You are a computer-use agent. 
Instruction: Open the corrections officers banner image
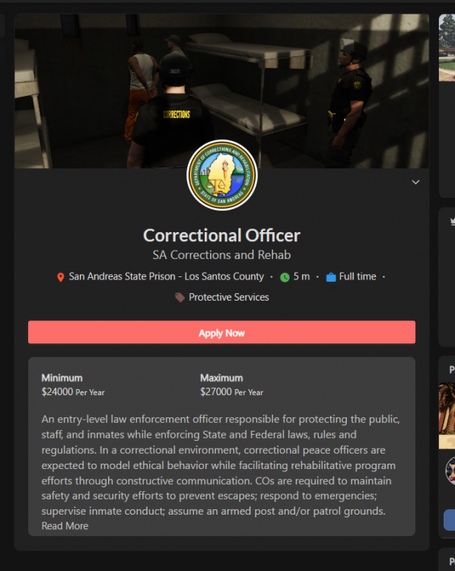pos(221,91)
